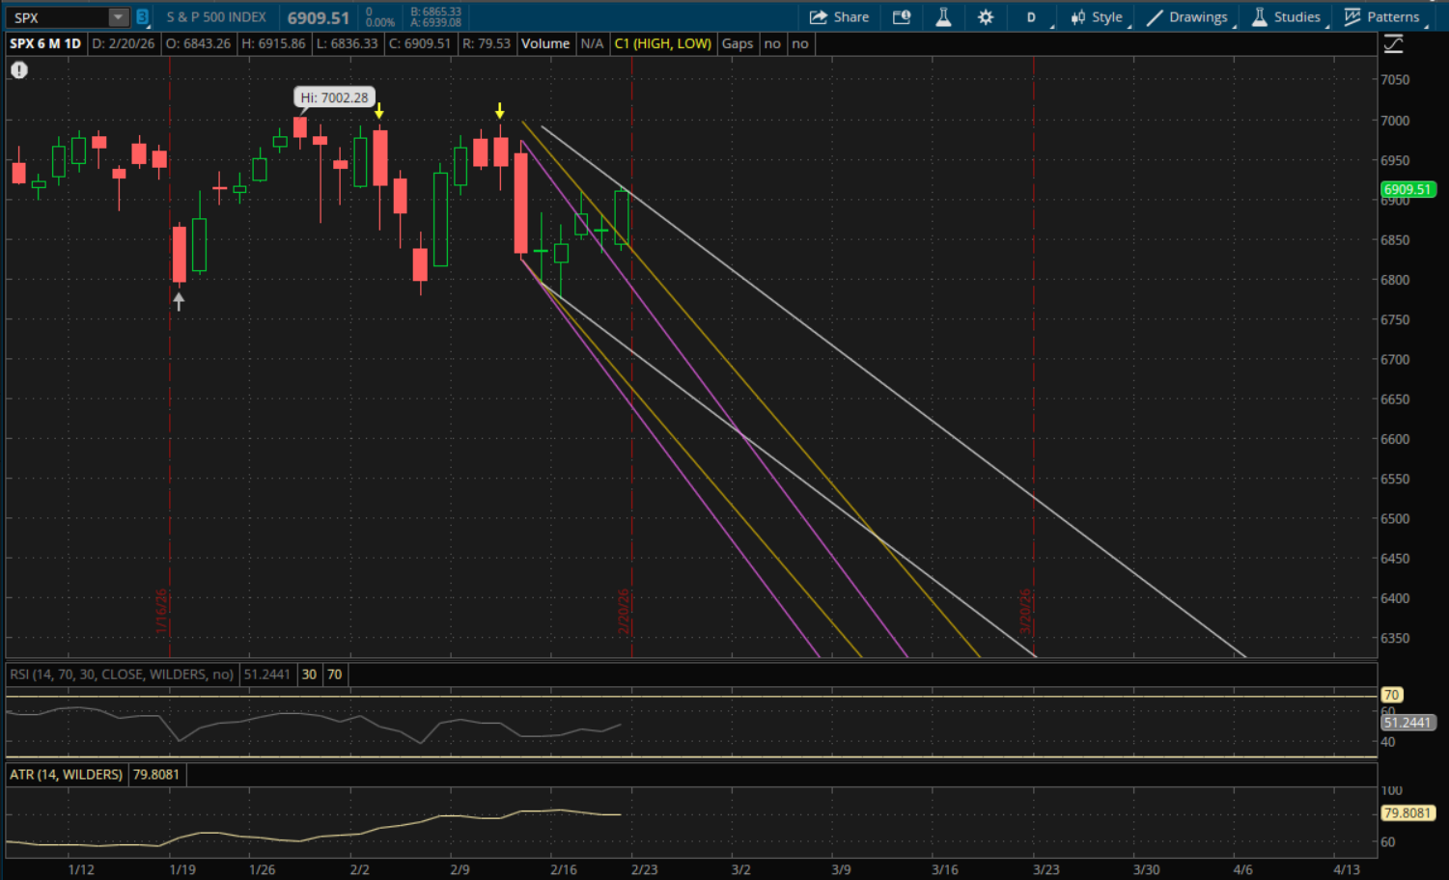The image size is (1449, 880).
Task: Click the blue link-color number 3 icon
Action: [142, 17]
